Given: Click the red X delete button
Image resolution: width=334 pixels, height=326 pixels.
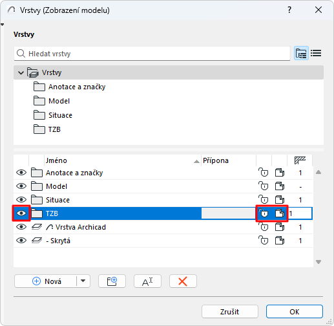Looking at the screenshot, I should [183, 281].
